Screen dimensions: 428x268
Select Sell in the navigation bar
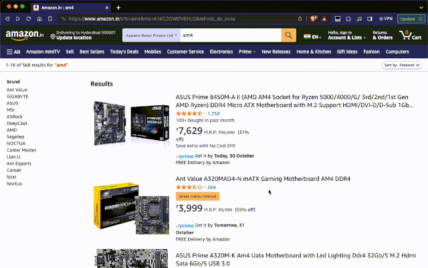pos(70,52)
